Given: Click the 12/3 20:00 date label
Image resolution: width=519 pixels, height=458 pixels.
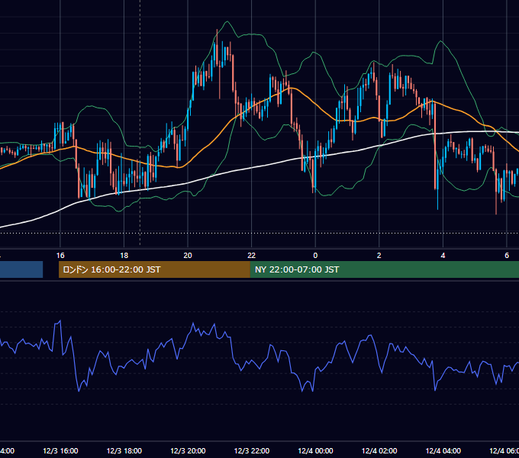Looking at the screenshot, I should click(188, 451).
